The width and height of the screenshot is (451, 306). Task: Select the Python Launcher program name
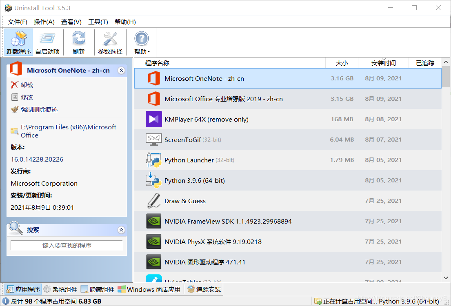(x=189, y=160)
